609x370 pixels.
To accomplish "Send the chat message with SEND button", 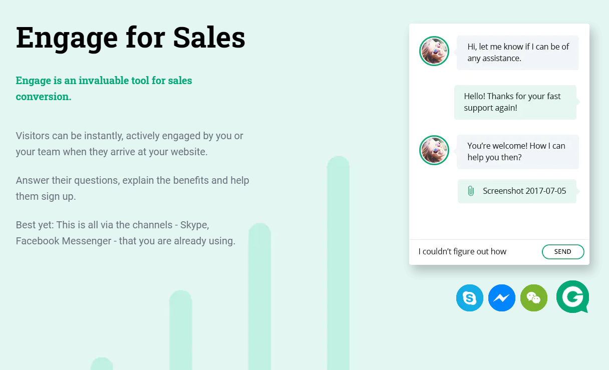I will 563,252.
